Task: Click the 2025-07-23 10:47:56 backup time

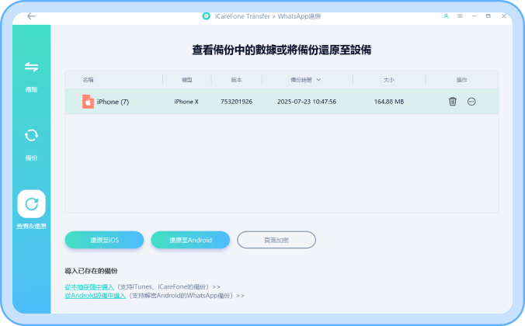Action: click(307, 102)
